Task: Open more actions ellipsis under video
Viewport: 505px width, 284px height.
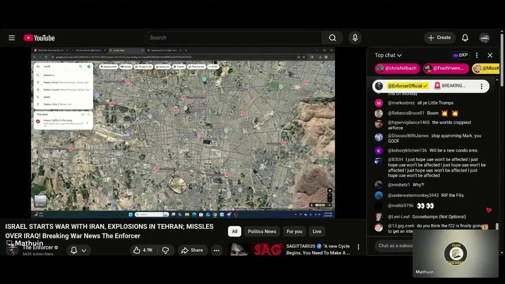Action: [217, 250]
